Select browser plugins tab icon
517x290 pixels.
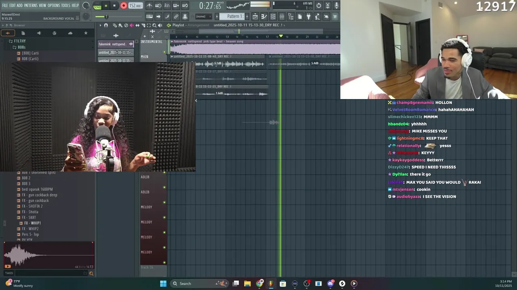coord(39,33)
